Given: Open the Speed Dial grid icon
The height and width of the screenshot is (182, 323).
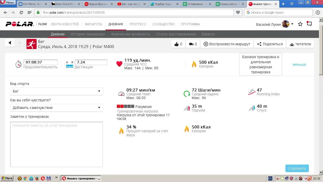Looking at the screenshot, I should pos(29,12).
